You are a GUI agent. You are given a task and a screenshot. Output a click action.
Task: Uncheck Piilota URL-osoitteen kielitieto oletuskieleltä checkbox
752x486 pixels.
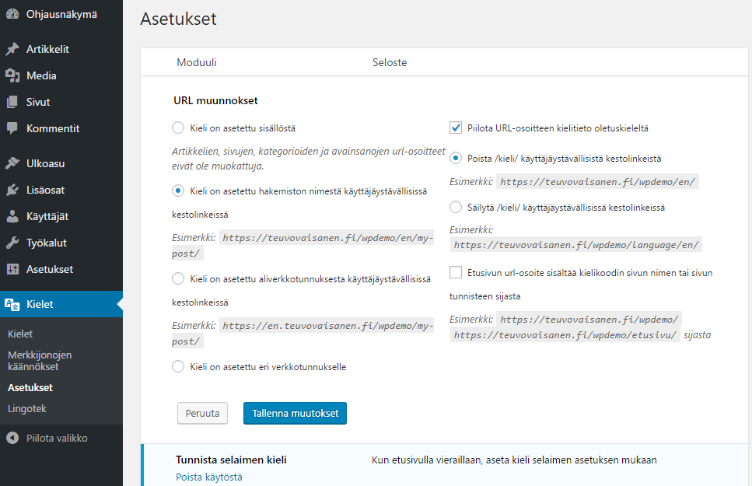456,128
